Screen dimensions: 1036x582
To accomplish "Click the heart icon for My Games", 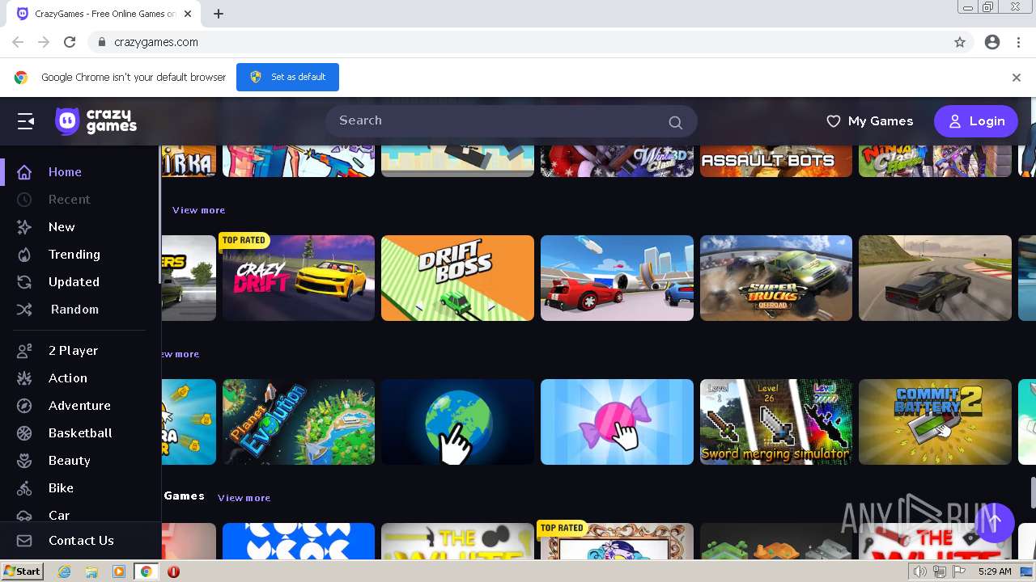I will pos(833,121).
